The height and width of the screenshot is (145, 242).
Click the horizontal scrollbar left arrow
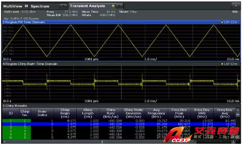[5, 141]
